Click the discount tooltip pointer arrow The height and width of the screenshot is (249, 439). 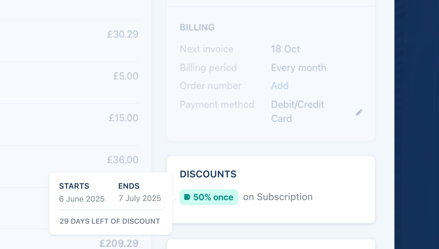tap(174, 197)
